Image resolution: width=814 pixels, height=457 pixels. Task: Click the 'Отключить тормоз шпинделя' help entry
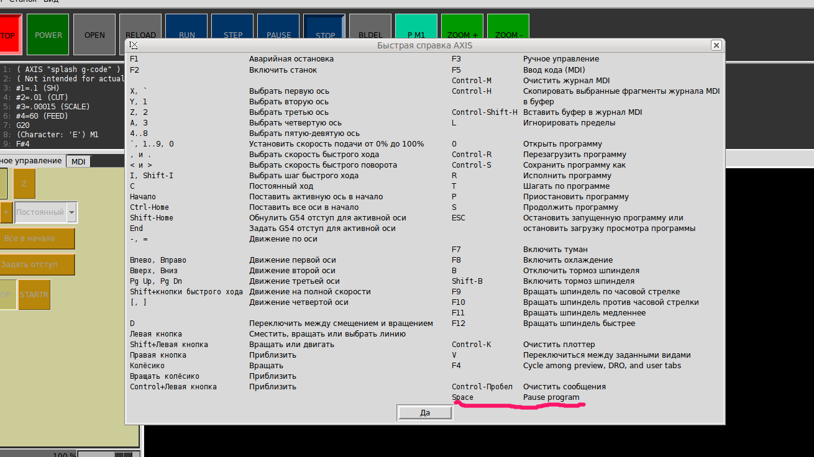pyautogui.click(x=581, y=271)
